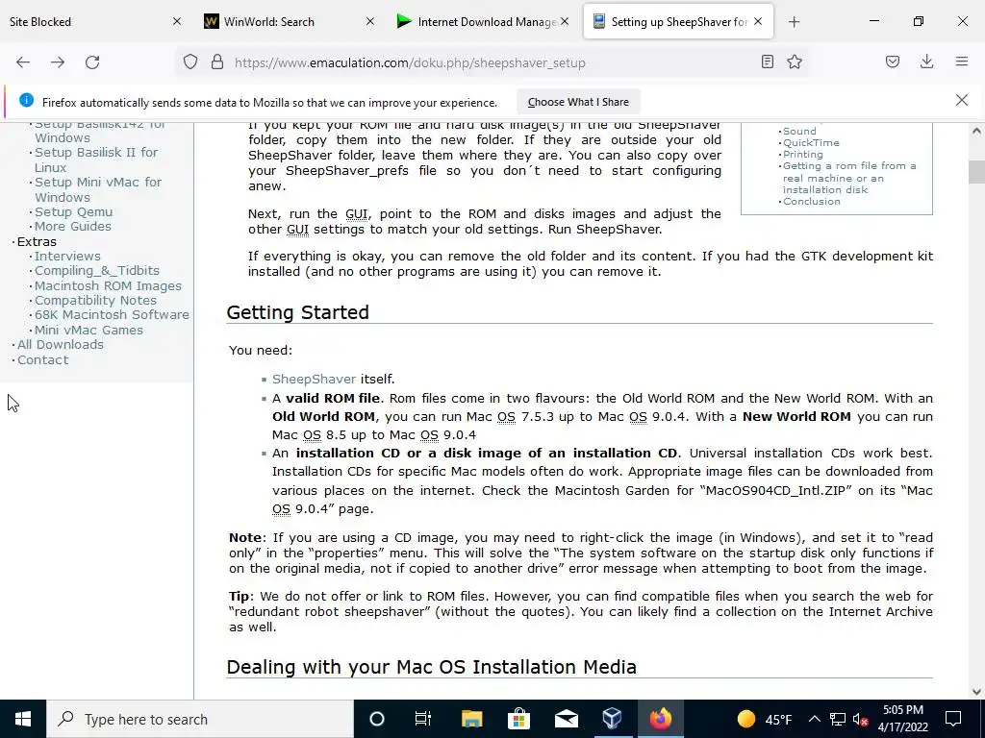The image size is (985, 738).
Task: Click the Extras sidebar heading
Action: coord(37,241)
